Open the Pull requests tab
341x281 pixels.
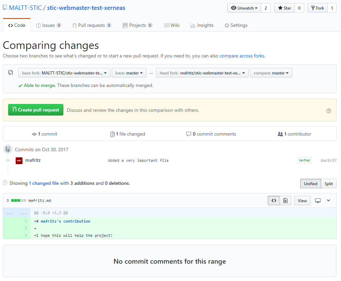pos(92,25)
